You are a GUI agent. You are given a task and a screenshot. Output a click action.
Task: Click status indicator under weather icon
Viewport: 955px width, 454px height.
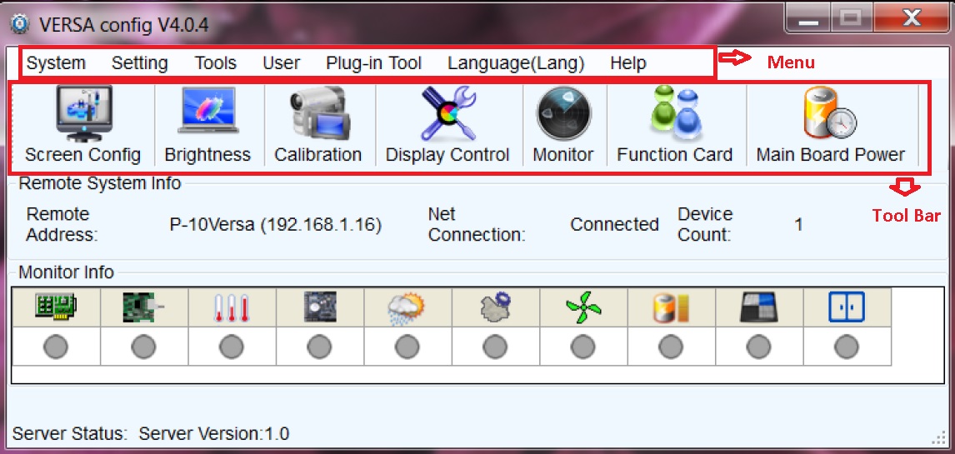pyautogui.click(x=407, y=347)
